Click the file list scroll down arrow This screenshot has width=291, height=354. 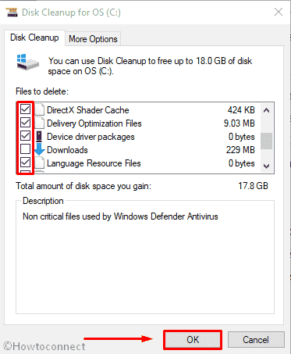pos(266,166)
